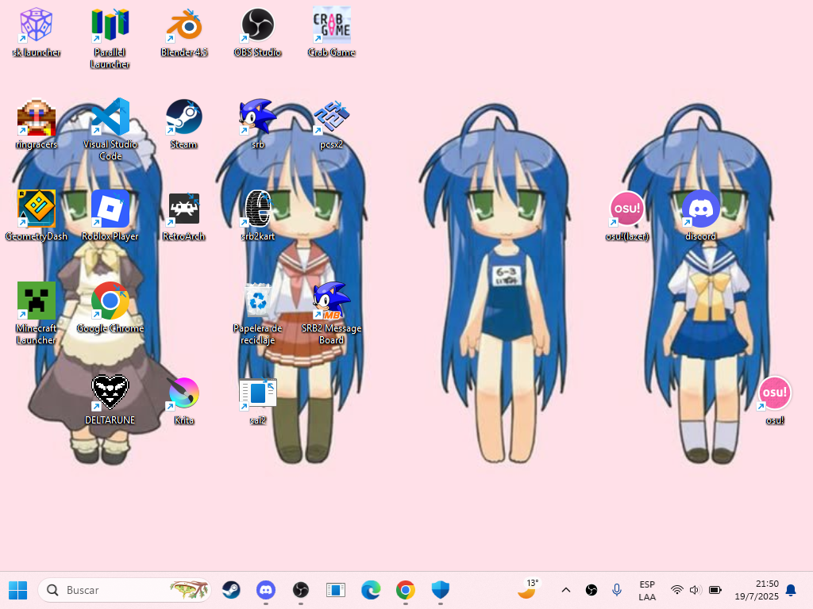Select the pcsx2 desktop shortcut
Screen dimensions: 813x609
[x=331, y=124]
